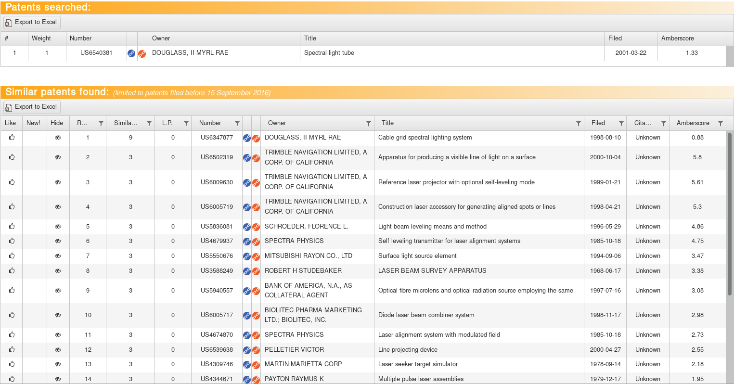Viewport: 734px width, 384px height.
Task: Open Number column filter dropdown
Action: (237, 124)
